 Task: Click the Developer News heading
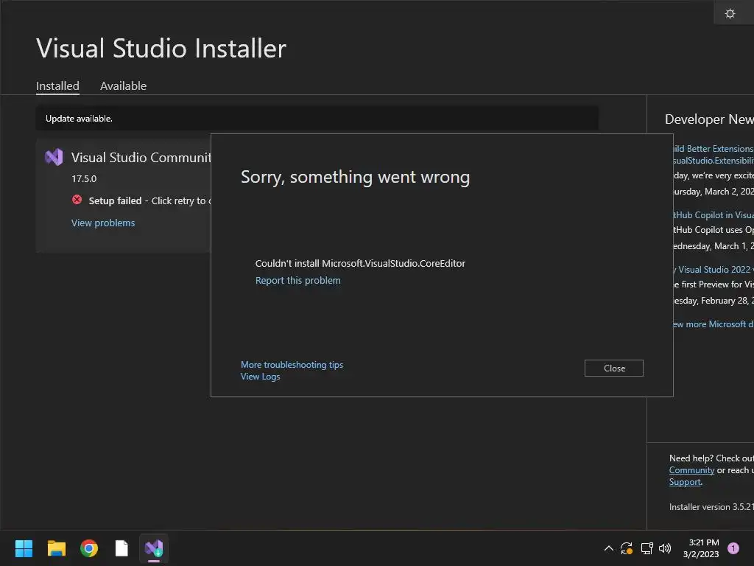(709, 119)
